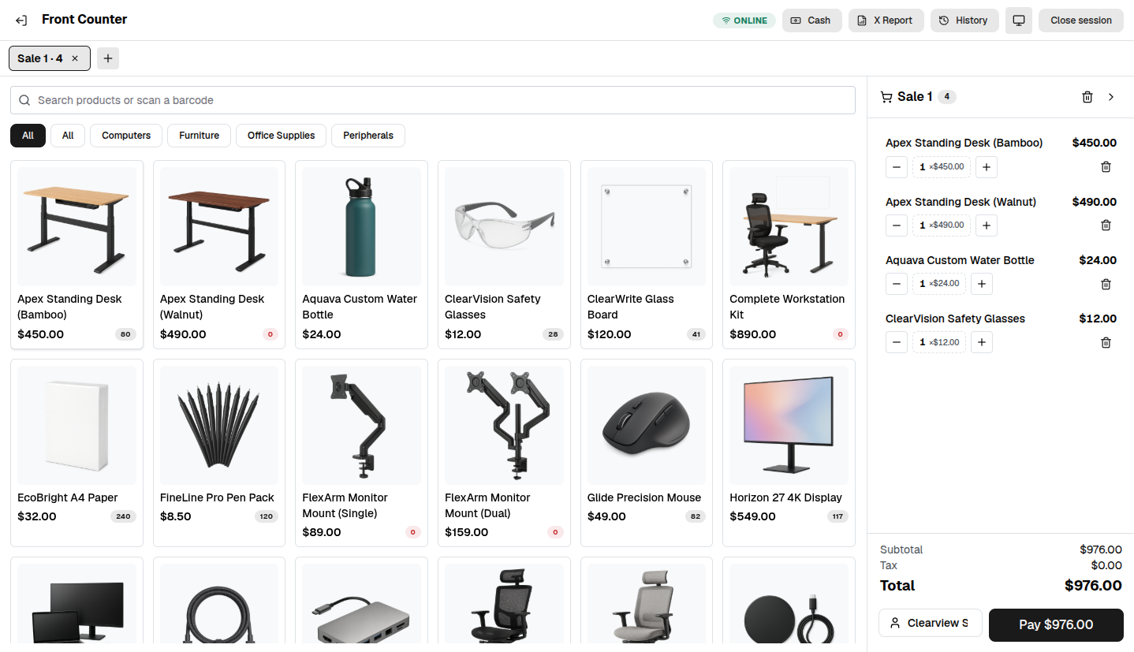Select the Clearview customer button
This screenshot has height=652, width=1134.
point(931,623)
